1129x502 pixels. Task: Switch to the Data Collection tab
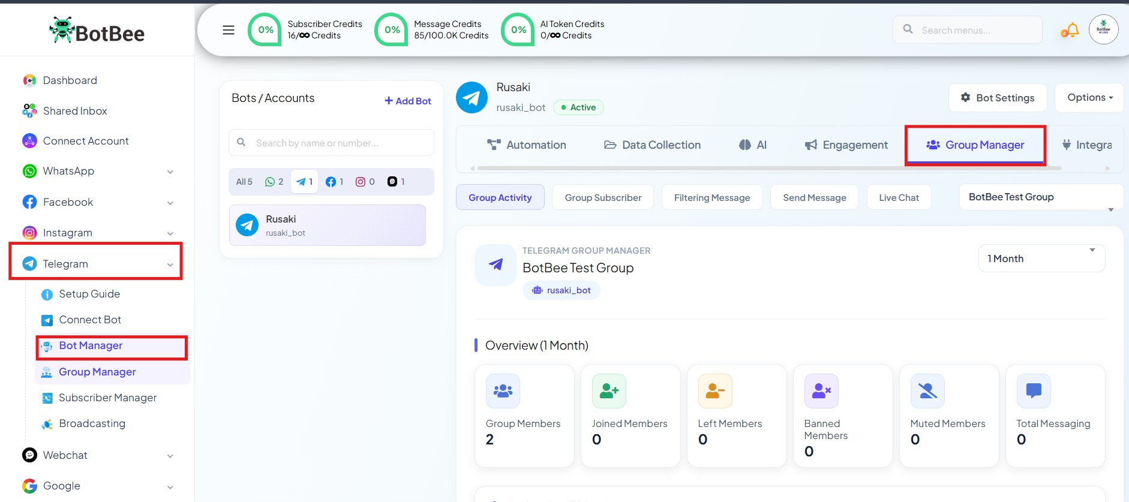[x=653, y=145]
